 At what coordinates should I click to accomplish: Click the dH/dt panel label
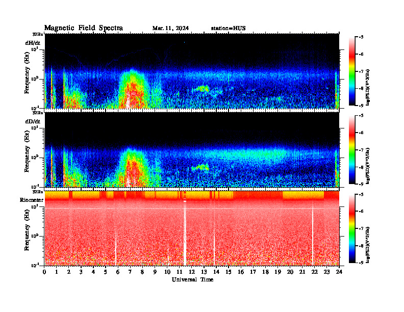coord(33,42)
